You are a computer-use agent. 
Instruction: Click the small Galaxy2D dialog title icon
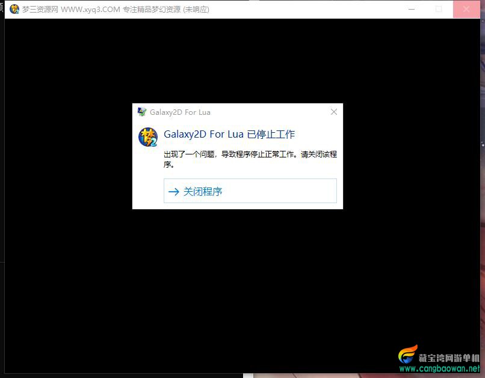[141, 112]
